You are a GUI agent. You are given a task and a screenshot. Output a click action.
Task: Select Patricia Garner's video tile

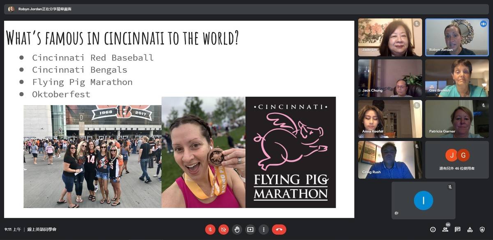pos(457,119)
